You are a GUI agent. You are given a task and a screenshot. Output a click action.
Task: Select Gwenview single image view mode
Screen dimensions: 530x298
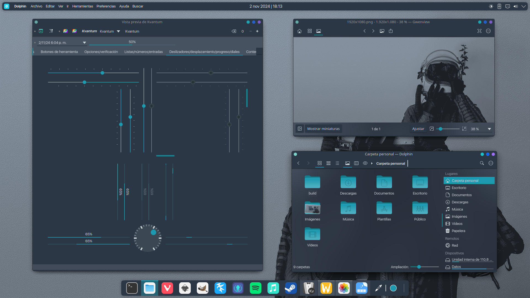pyautogui.click(x=319, y=31)
